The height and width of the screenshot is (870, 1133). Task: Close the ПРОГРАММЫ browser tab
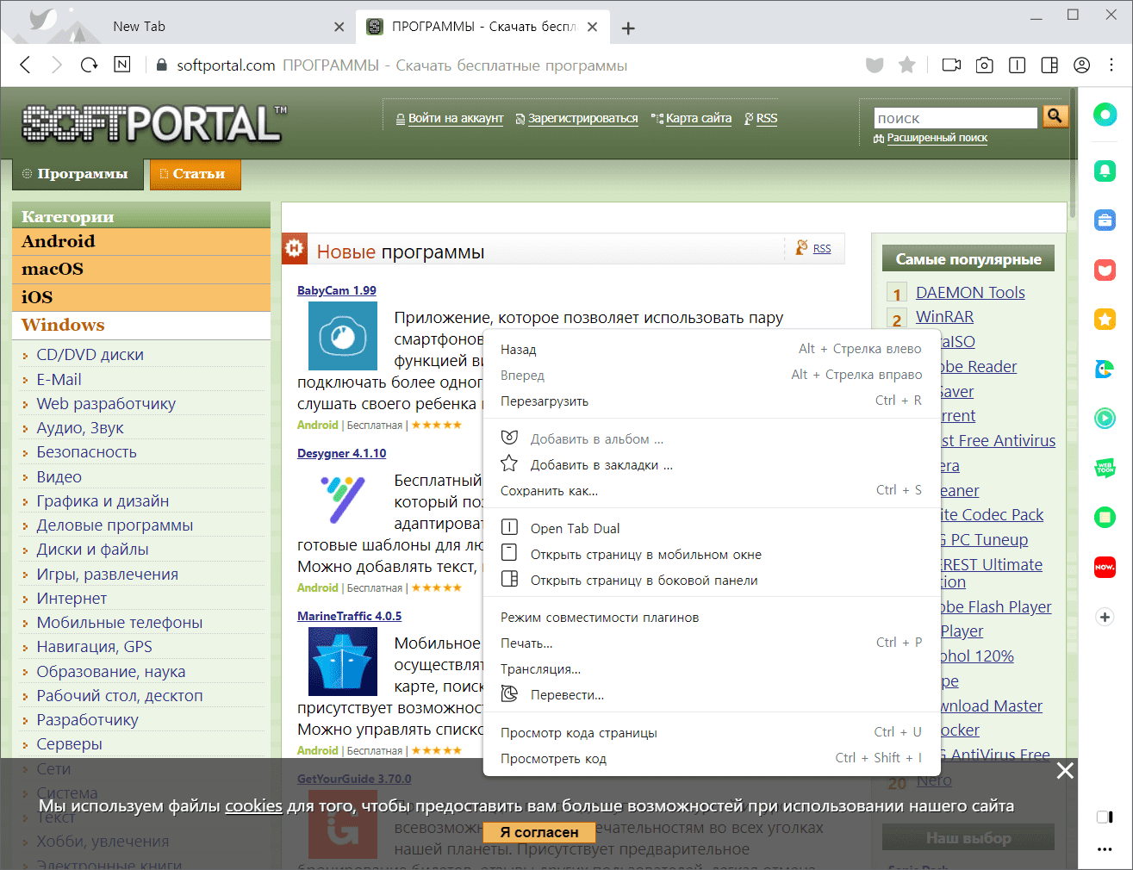[x=592, y=27]
